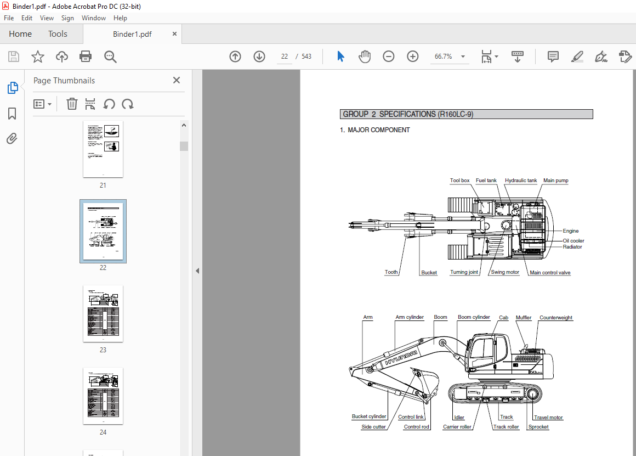The height and width of the screenshot is (456, 636).
Task: Click the thumbnail panel scrollbar handle
Action: (x=184, y=146)
